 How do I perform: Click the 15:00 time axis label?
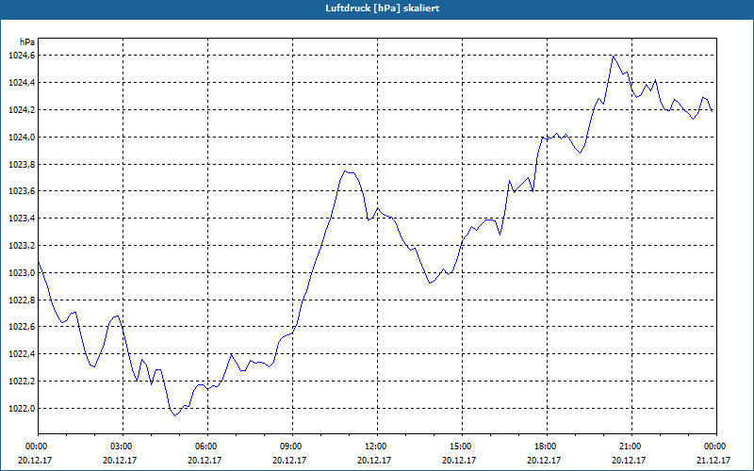coord(462,447)
